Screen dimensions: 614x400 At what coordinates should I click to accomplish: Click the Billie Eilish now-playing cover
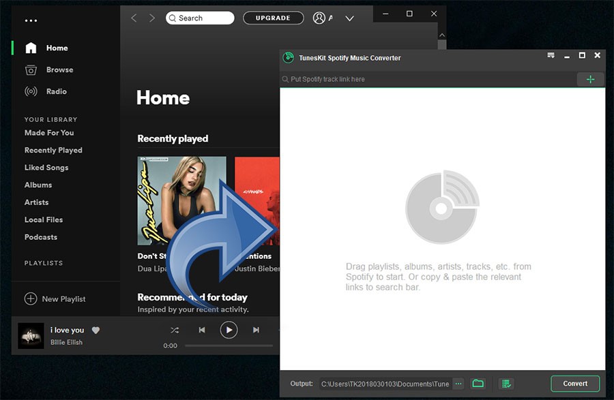(x=31, y=335)
